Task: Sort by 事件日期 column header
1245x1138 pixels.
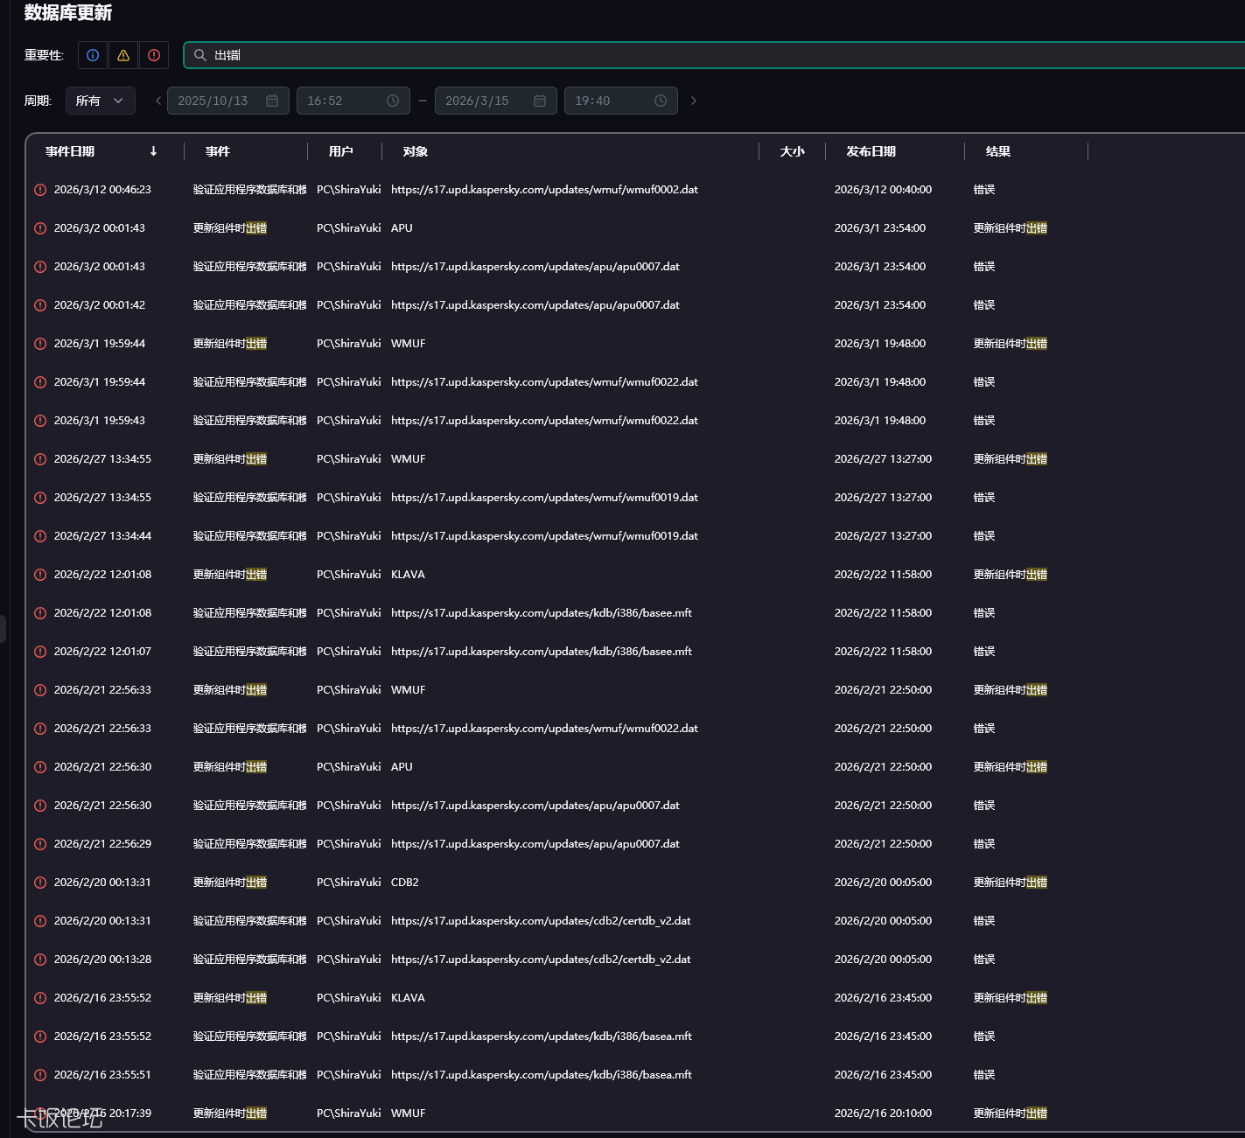Action: [x=70, y=151]
